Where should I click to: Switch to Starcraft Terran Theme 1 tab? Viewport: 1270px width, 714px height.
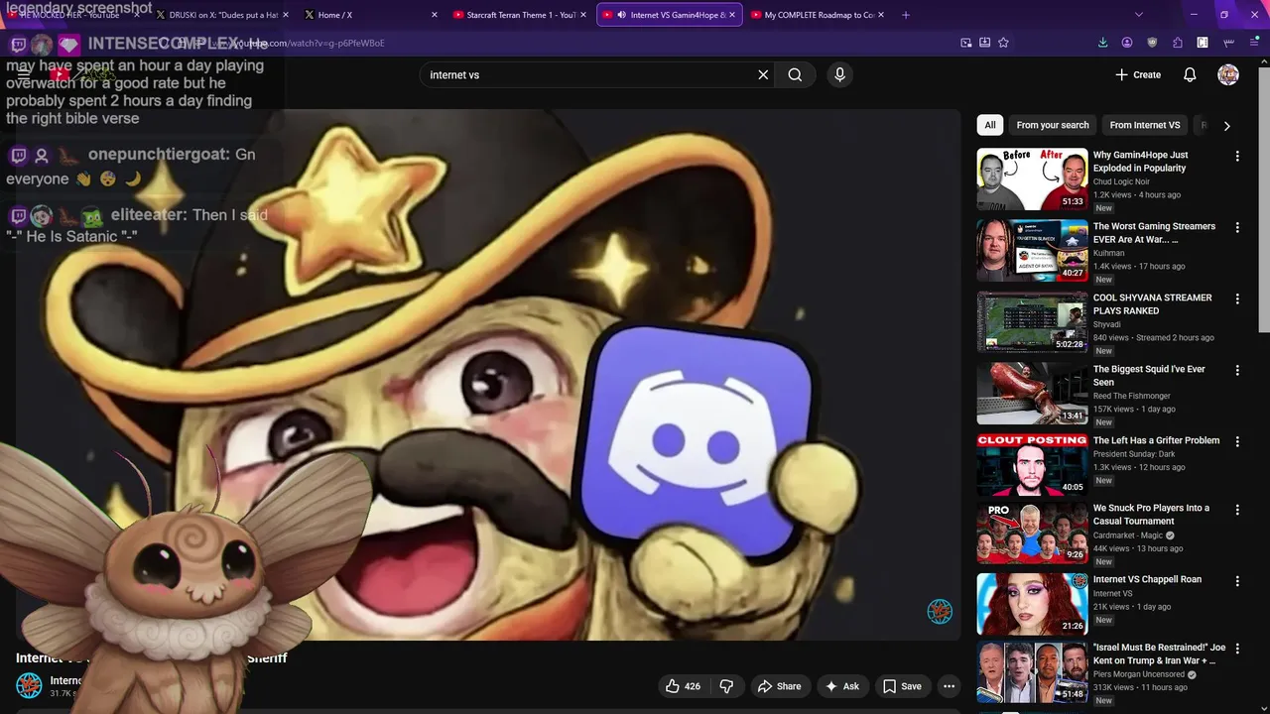(x=519, y=15)
